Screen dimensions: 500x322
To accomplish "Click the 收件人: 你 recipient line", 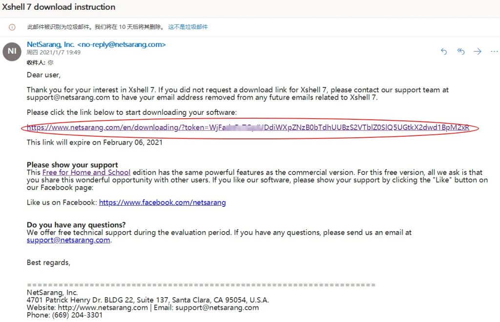I will (x=40, y=63).
